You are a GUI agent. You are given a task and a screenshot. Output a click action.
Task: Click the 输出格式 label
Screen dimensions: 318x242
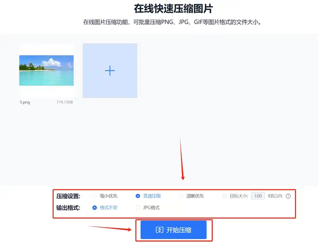point(68,208)
